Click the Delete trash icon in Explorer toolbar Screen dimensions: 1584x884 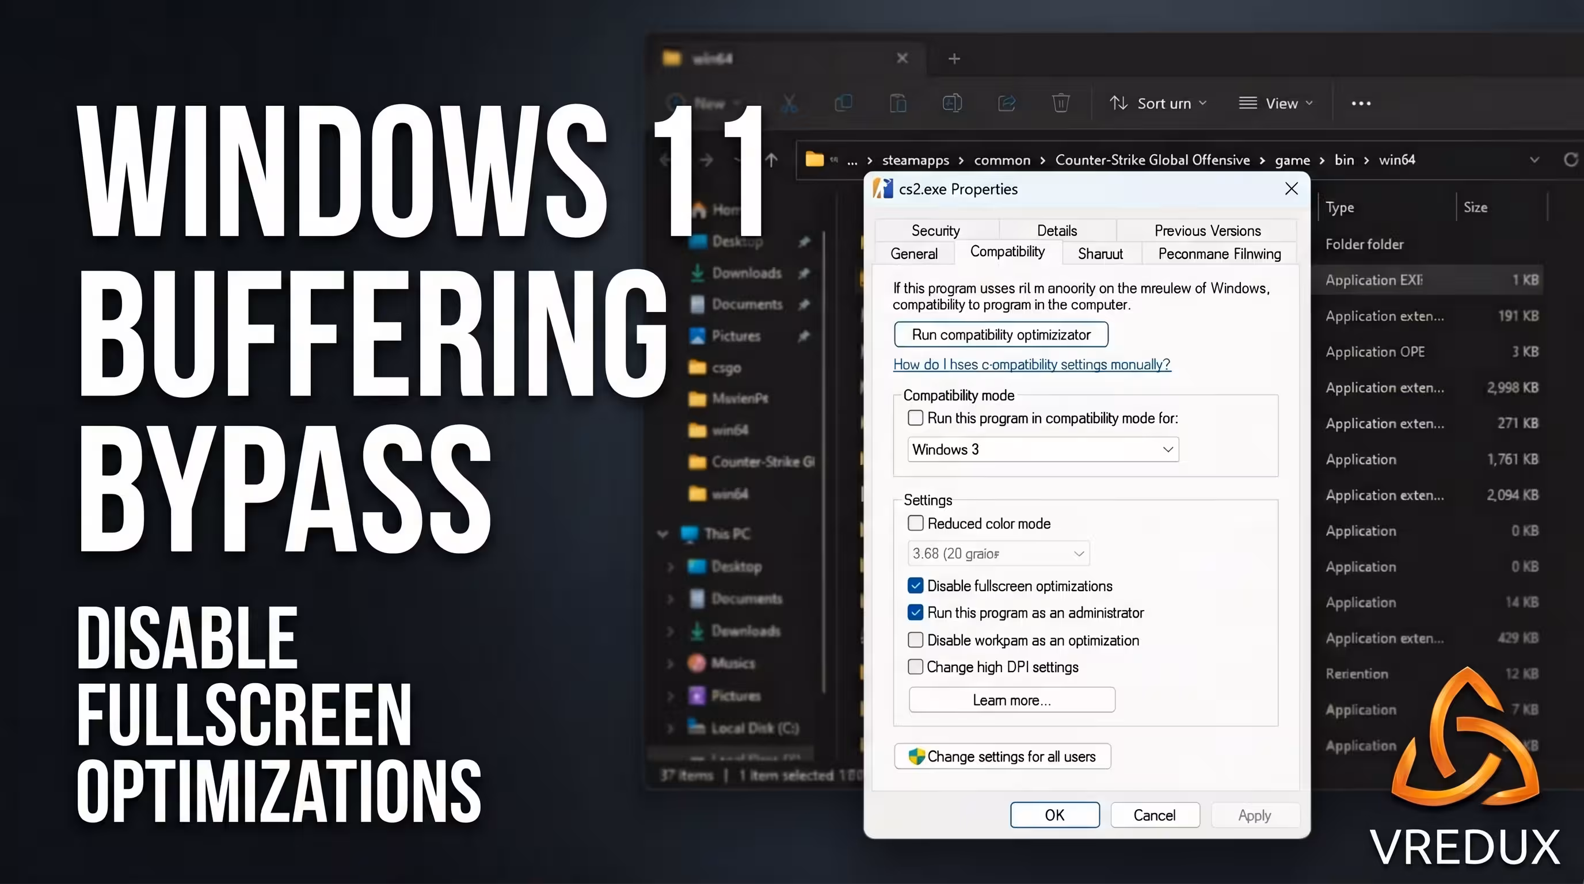[x=1061, y=102]
